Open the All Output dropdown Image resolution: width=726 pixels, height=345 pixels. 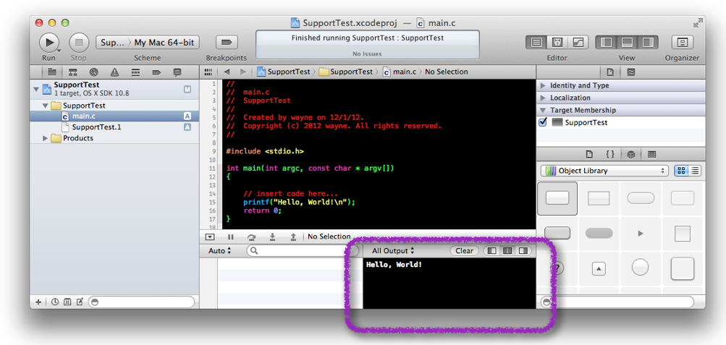click(393, 251)
